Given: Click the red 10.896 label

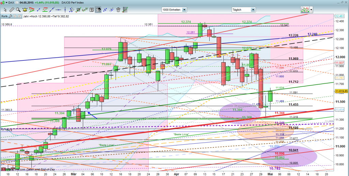Looking at the screenshot, I should [x=279, y=154].
